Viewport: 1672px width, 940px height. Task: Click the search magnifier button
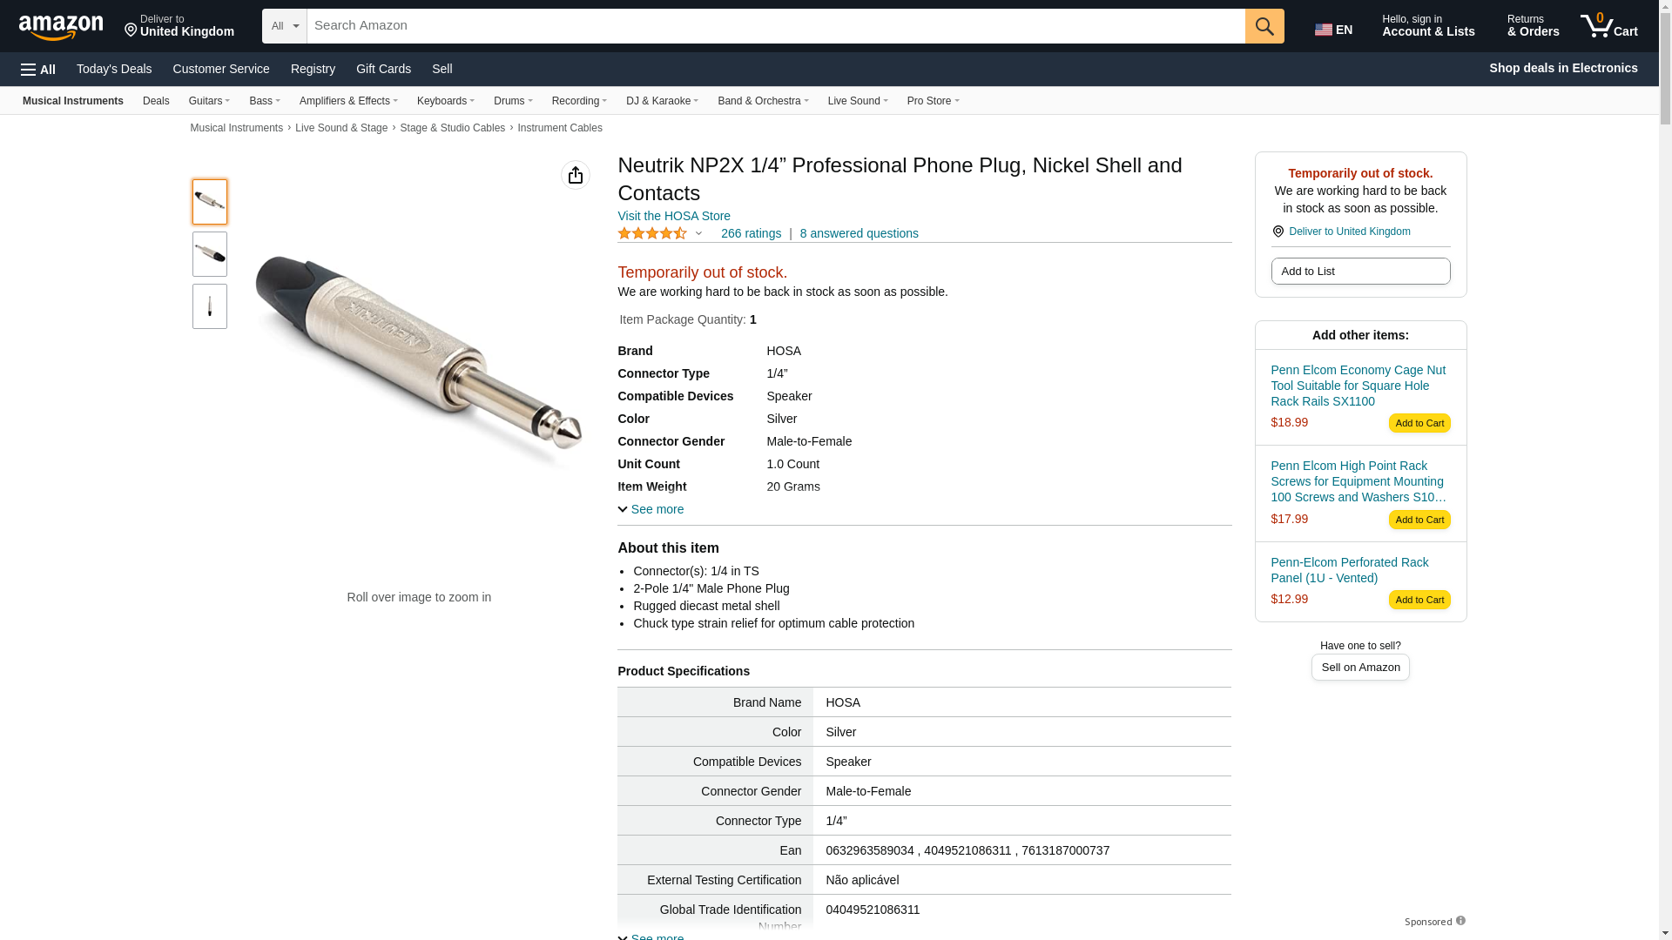click(1264, 26)
